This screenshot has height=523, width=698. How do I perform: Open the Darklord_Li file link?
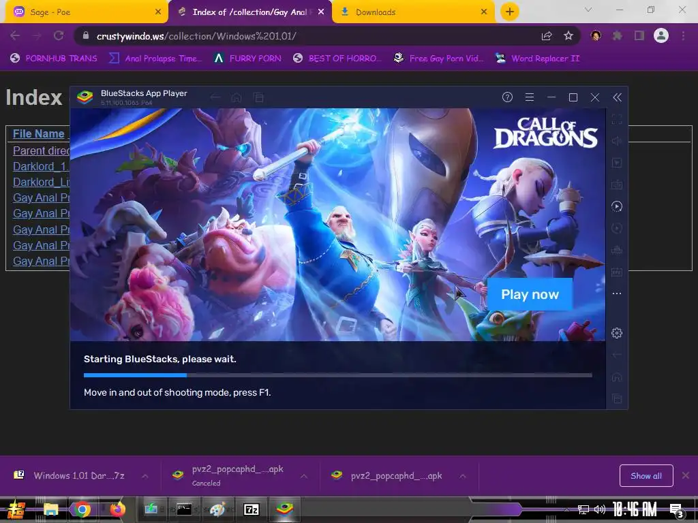(41, 182)
